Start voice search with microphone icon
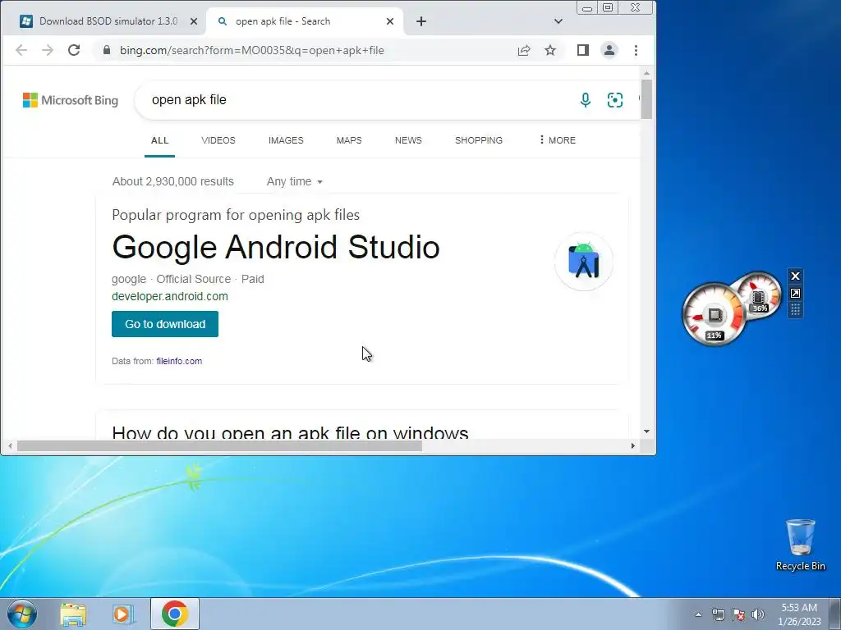The image size is (841, 630). [585, 99]
